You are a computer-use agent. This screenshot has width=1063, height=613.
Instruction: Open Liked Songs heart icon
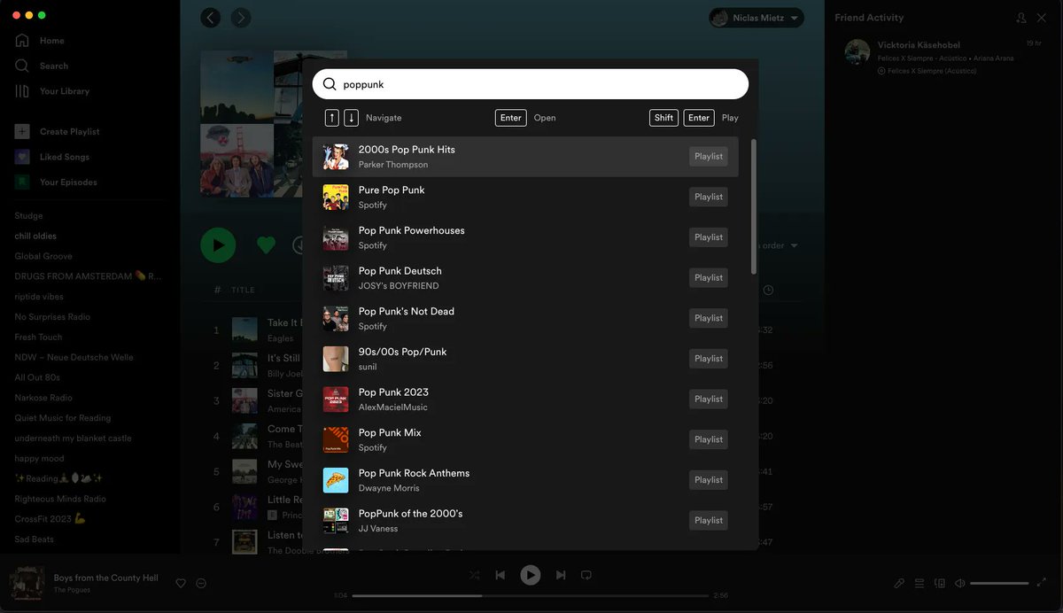pos(22,157)
